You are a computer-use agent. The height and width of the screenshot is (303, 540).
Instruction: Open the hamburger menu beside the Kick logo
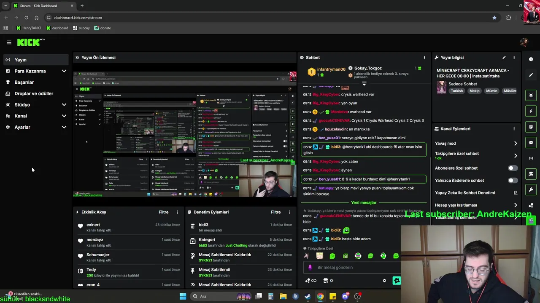click(x=9, y=43)
